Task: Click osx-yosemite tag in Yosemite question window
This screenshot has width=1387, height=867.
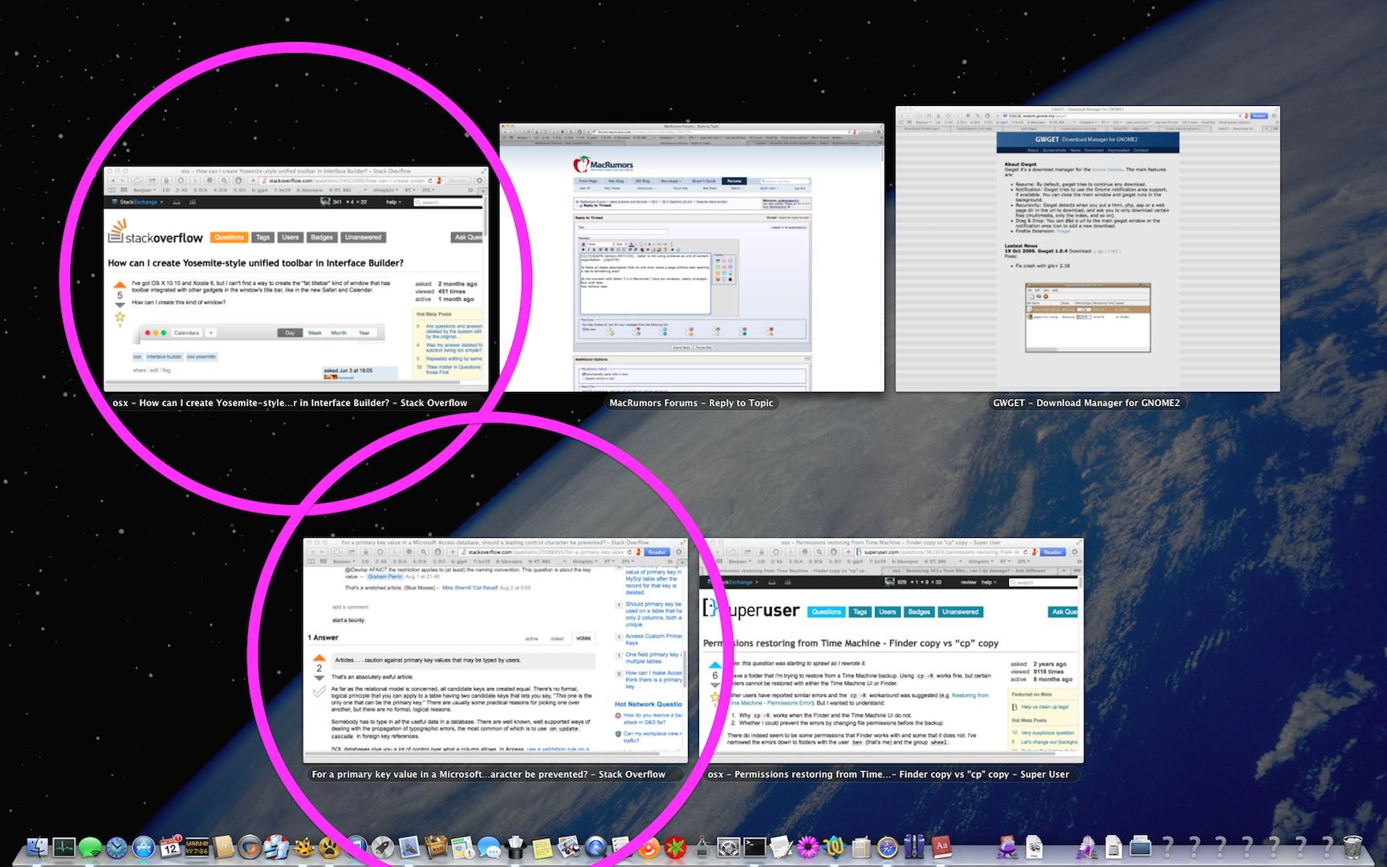Action: [x=201, y=356]
